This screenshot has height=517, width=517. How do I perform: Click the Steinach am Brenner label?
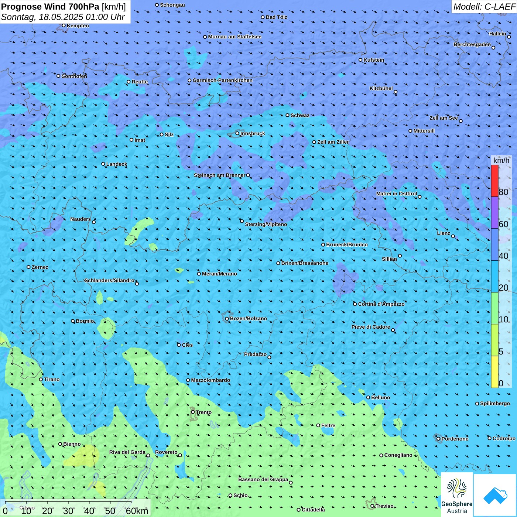pos(220,175)
